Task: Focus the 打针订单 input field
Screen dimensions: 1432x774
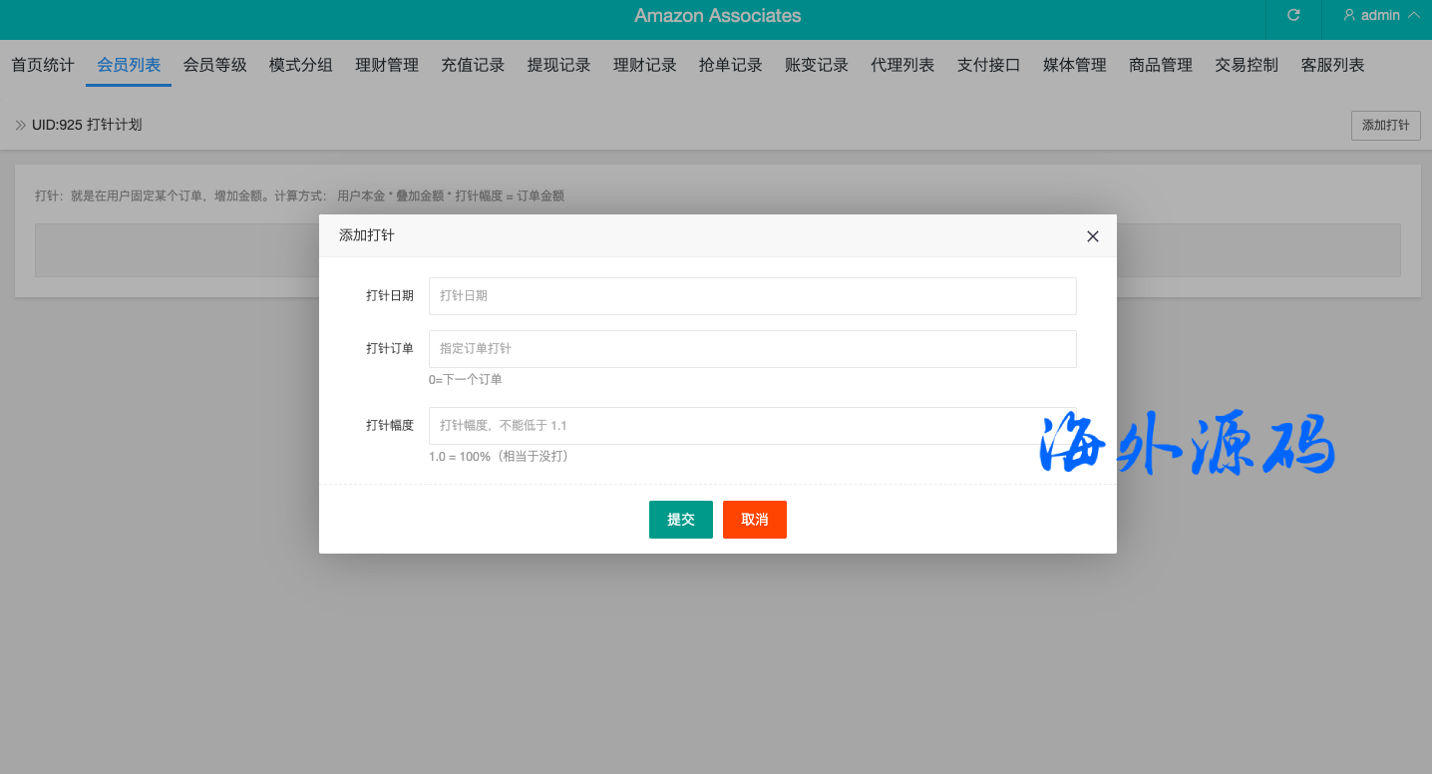Action: [752, 349]
